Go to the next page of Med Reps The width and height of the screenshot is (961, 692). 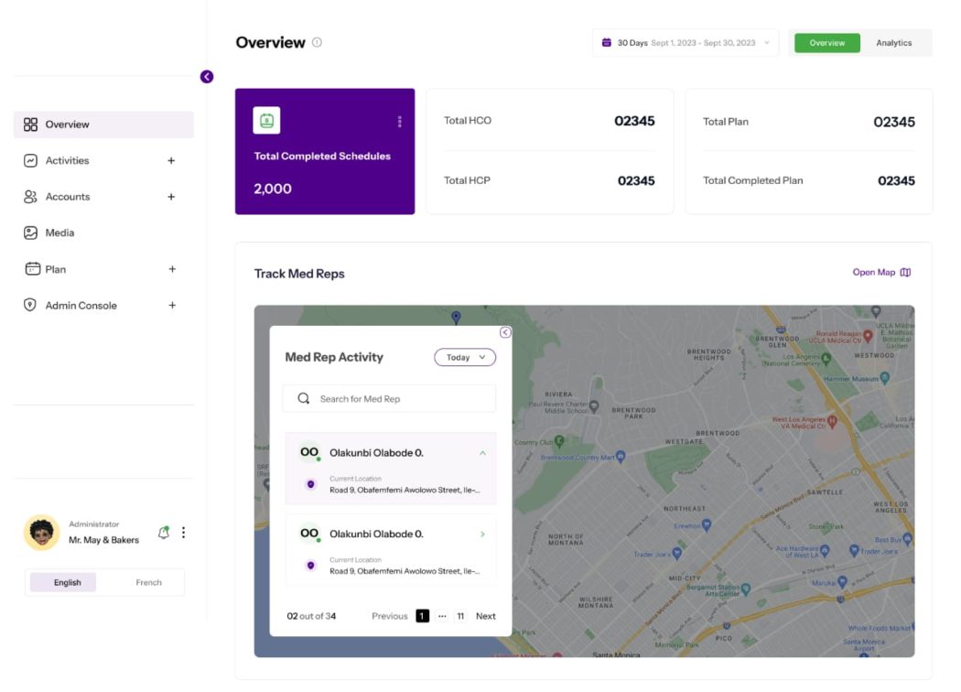(486, 615)
